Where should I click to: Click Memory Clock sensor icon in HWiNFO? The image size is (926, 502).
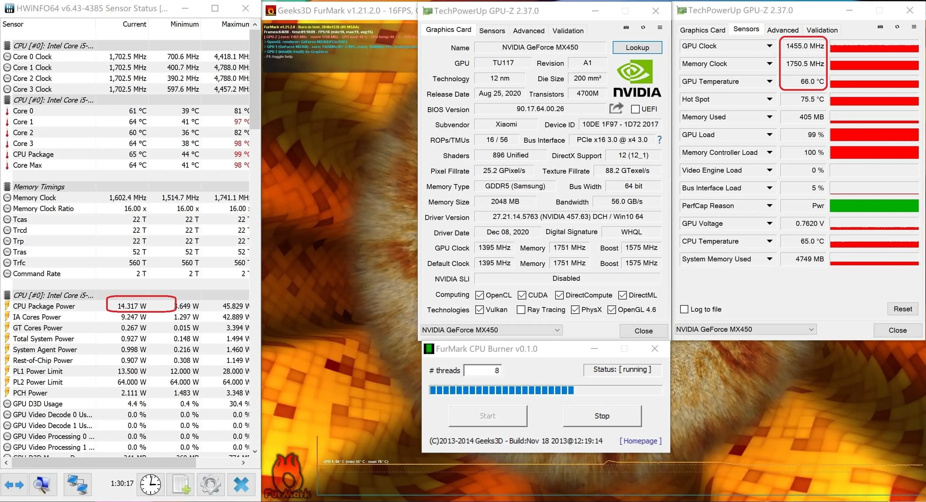click(x=7, y=198)
